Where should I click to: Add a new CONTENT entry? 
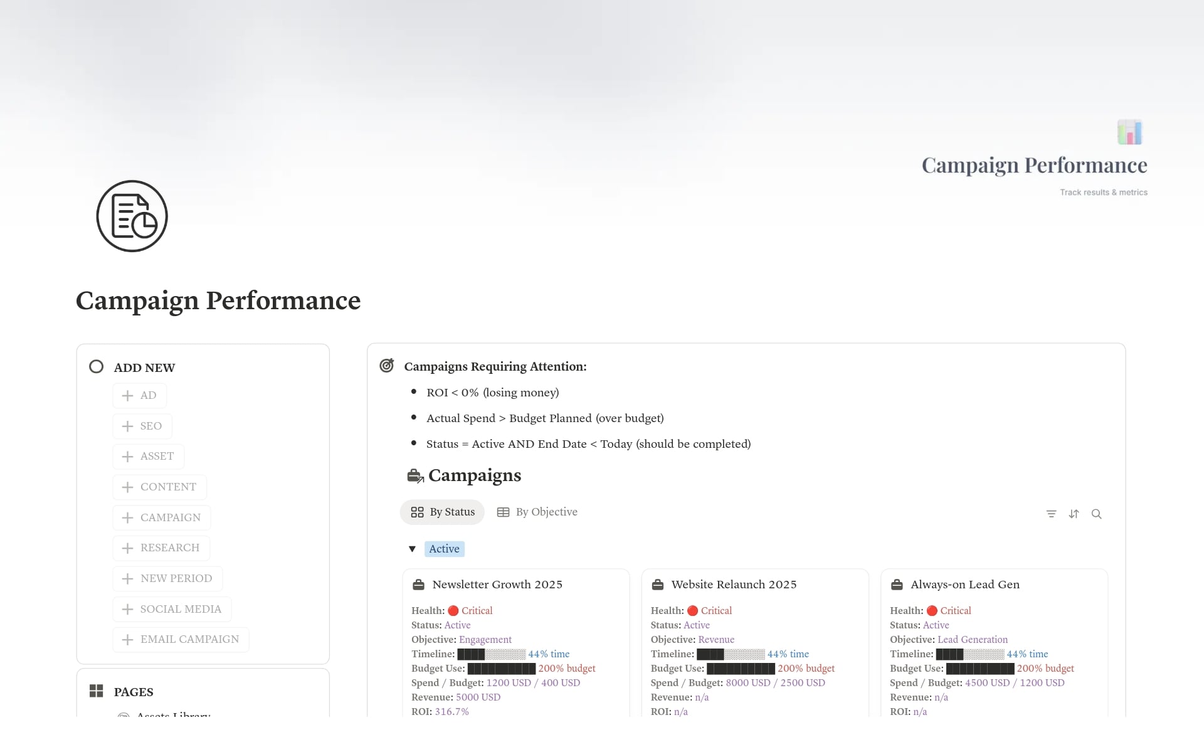tap(160, 487)
